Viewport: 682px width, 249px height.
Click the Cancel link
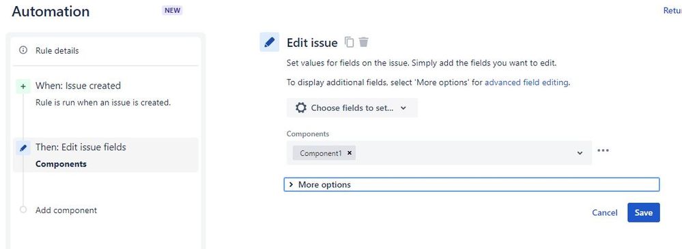[x=605, y=212]
